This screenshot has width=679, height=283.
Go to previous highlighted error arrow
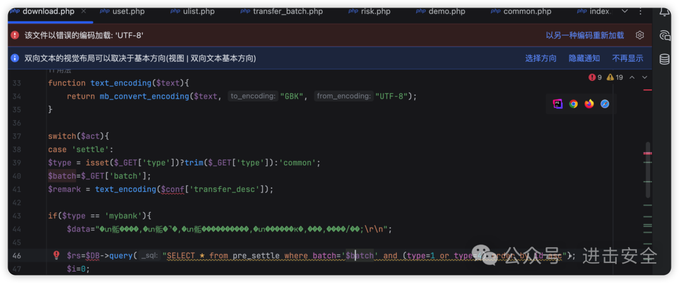pyautogui.click(x=632, y=77)
